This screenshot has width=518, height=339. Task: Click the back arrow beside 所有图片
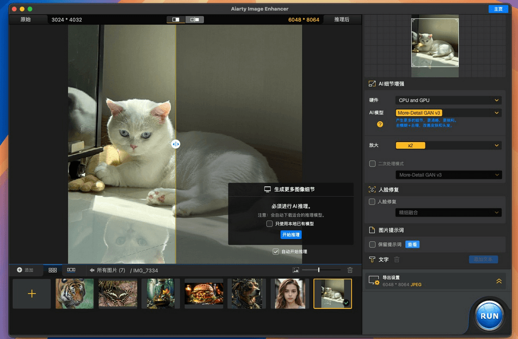(92, 270)
